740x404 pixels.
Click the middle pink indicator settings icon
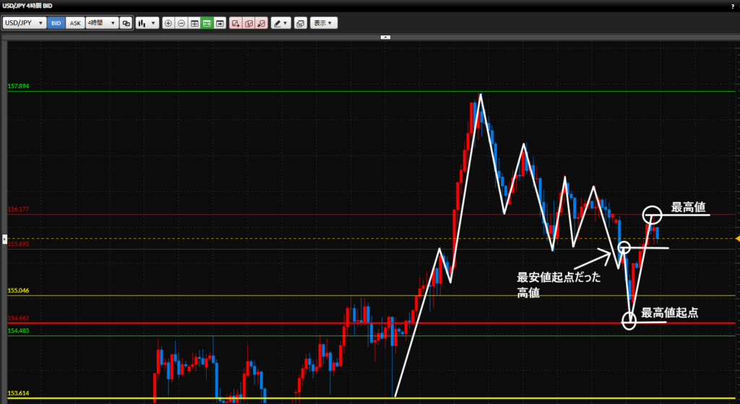click(x=249, y=23)
